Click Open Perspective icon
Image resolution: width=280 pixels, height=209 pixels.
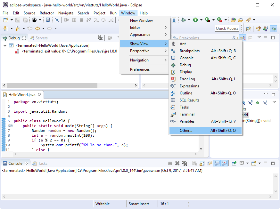click(249, 28)
